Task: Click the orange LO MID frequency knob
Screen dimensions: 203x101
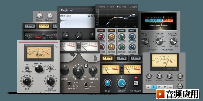Action: click(x=111, y=37)
